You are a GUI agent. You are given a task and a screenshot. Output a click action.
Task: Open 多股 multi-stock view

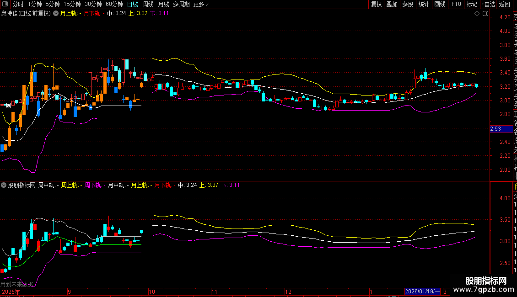point(408,4)
